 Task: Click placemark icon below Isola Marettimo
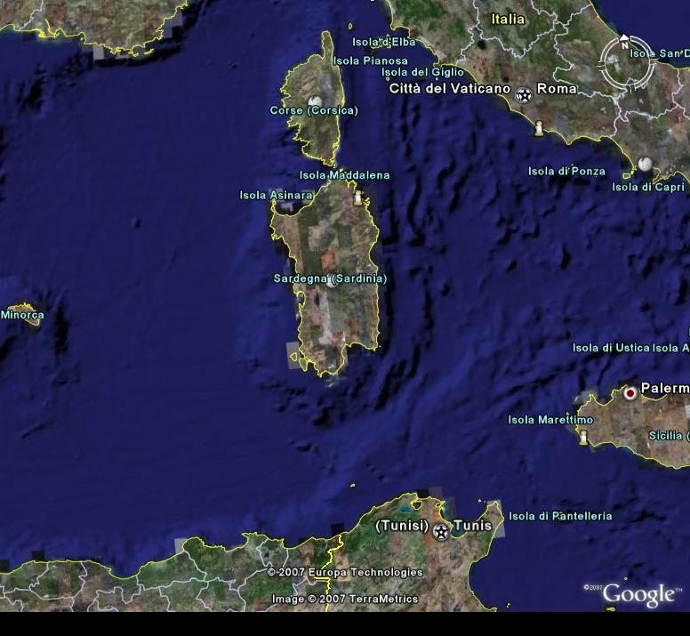(583, 437)
